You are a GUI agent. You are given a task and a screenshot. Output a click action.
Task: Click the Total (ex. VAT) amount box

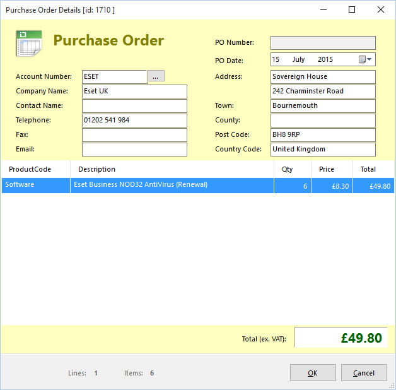tap(341, 338)
